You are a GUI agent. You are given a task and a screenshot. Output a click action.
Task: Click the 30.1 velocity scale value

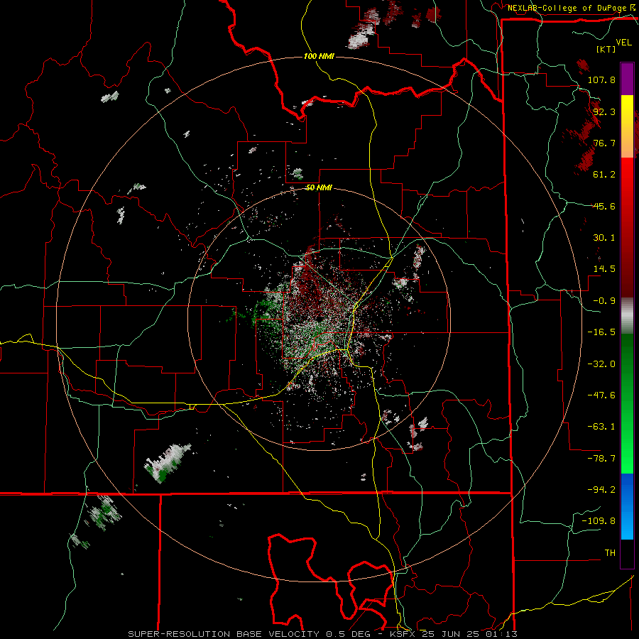point(604,238)
